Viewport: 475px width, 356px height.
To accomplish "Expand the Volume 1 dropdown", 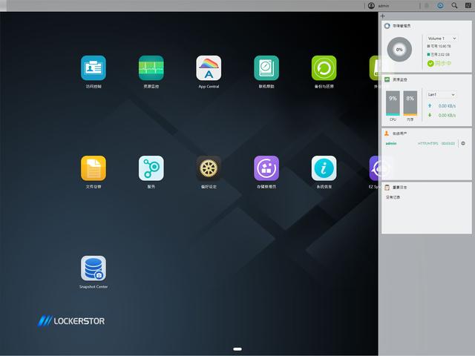I will (442, 38).
